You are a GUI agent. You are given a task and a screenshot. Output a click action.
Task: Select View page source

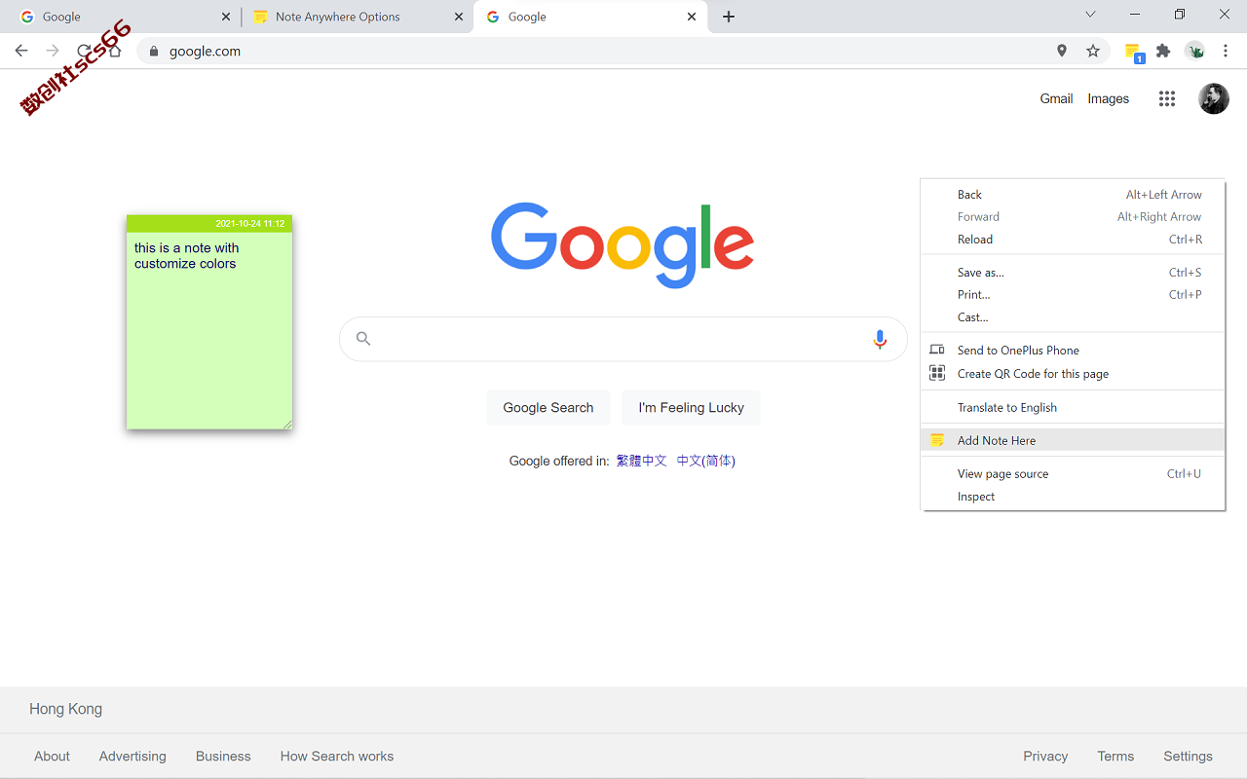(x=1073, y=474)
